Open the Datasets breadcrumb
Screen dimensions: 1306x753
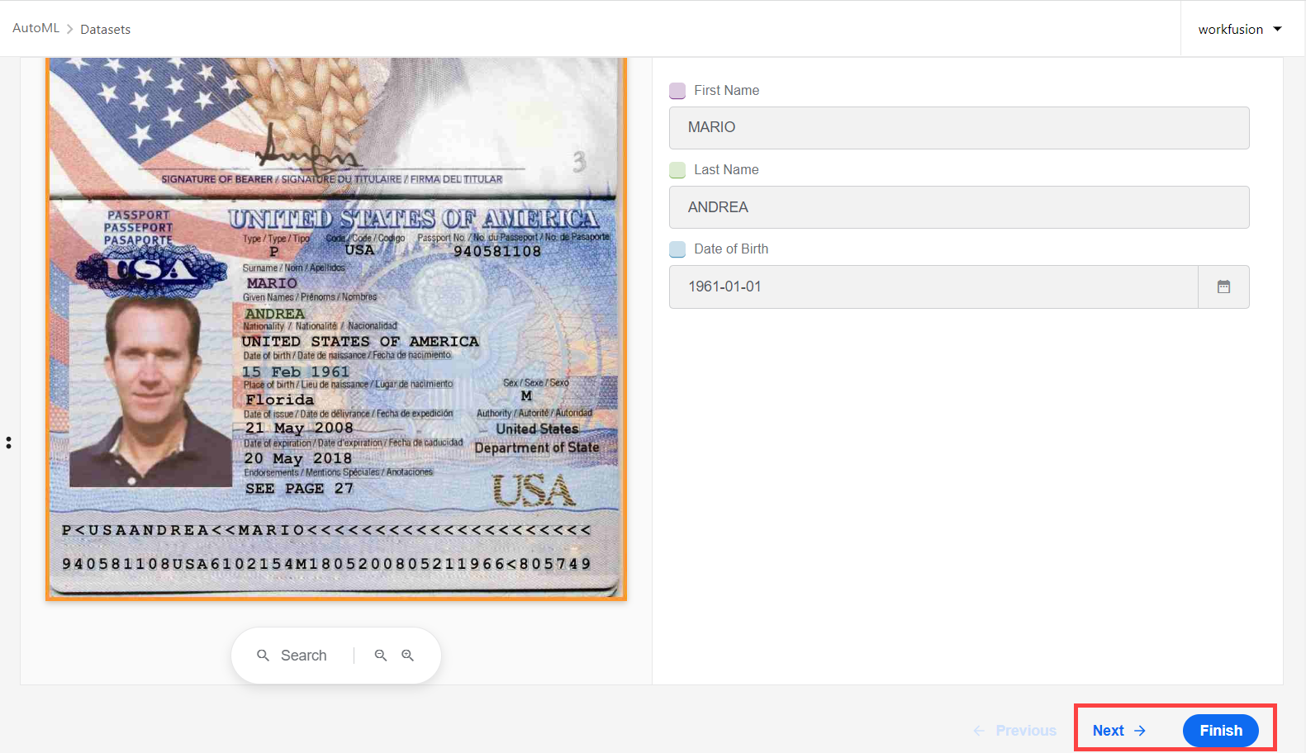click(x=105, y=29)
